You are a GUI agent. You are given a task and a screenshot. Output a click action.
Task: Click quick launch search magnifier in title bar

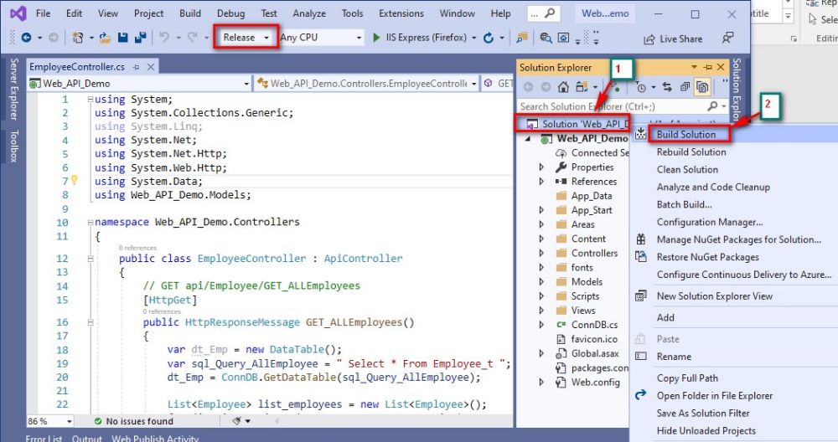[550, 13]
